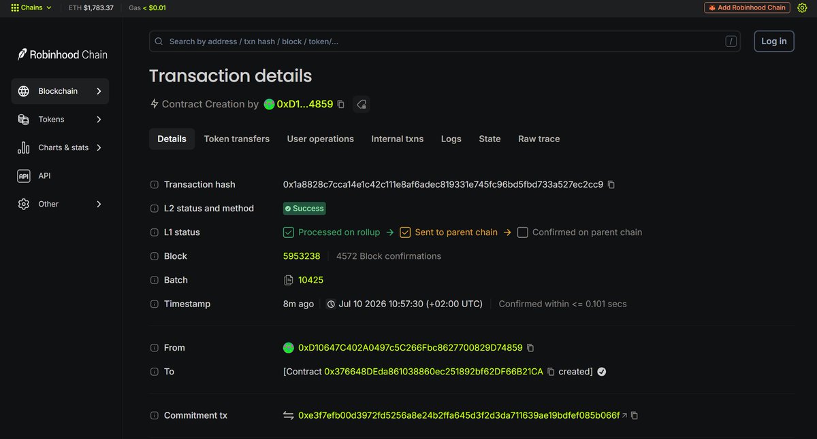Click the info icon beside Batch

pos(155,280)
